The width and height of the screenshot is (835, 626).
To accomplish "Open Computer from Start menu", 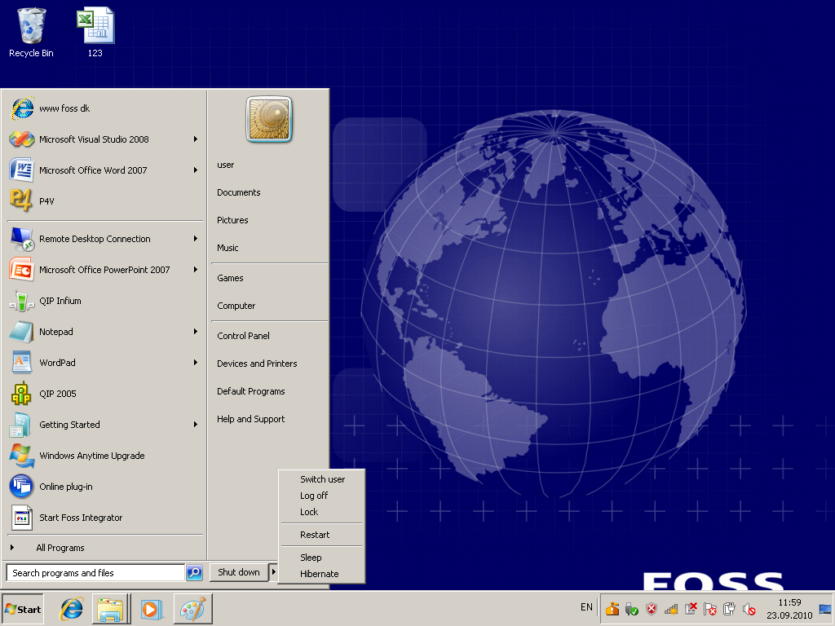I will [x=236, y=306].
